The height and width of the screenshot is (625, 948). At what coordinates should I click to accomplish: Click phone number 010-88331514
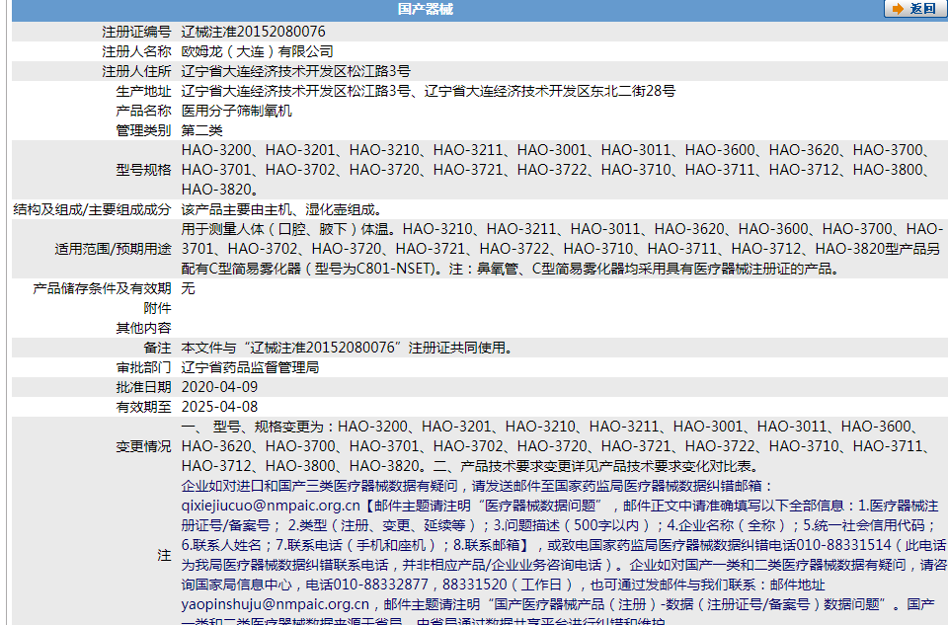pyautogui.click(x=843, y=545)
